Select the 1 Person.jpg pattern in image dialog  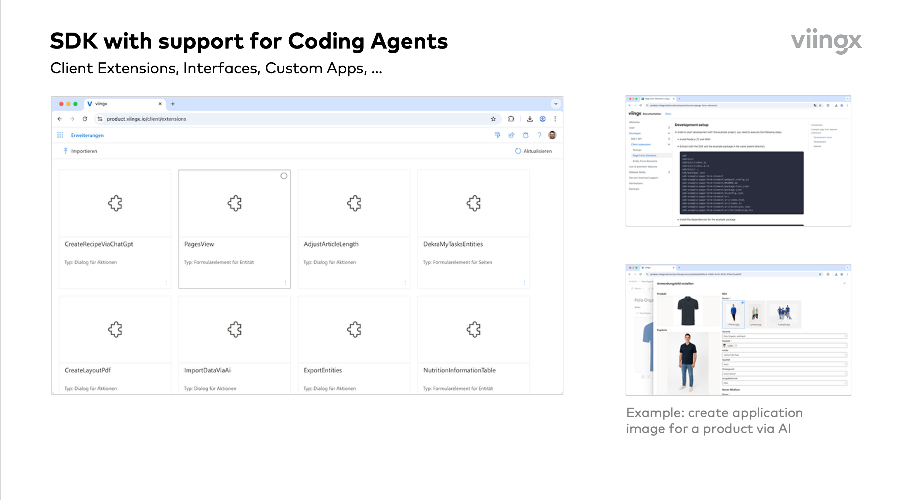click(733, 314)
